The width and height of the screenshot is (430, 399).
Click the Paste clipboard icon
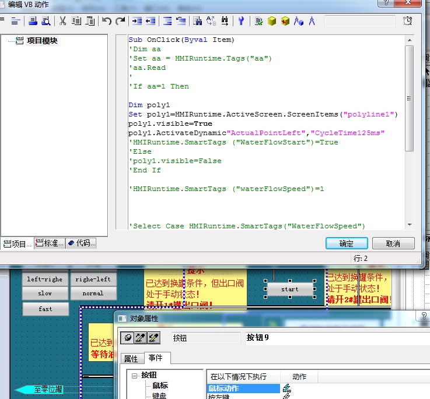(x=90, y=21)
